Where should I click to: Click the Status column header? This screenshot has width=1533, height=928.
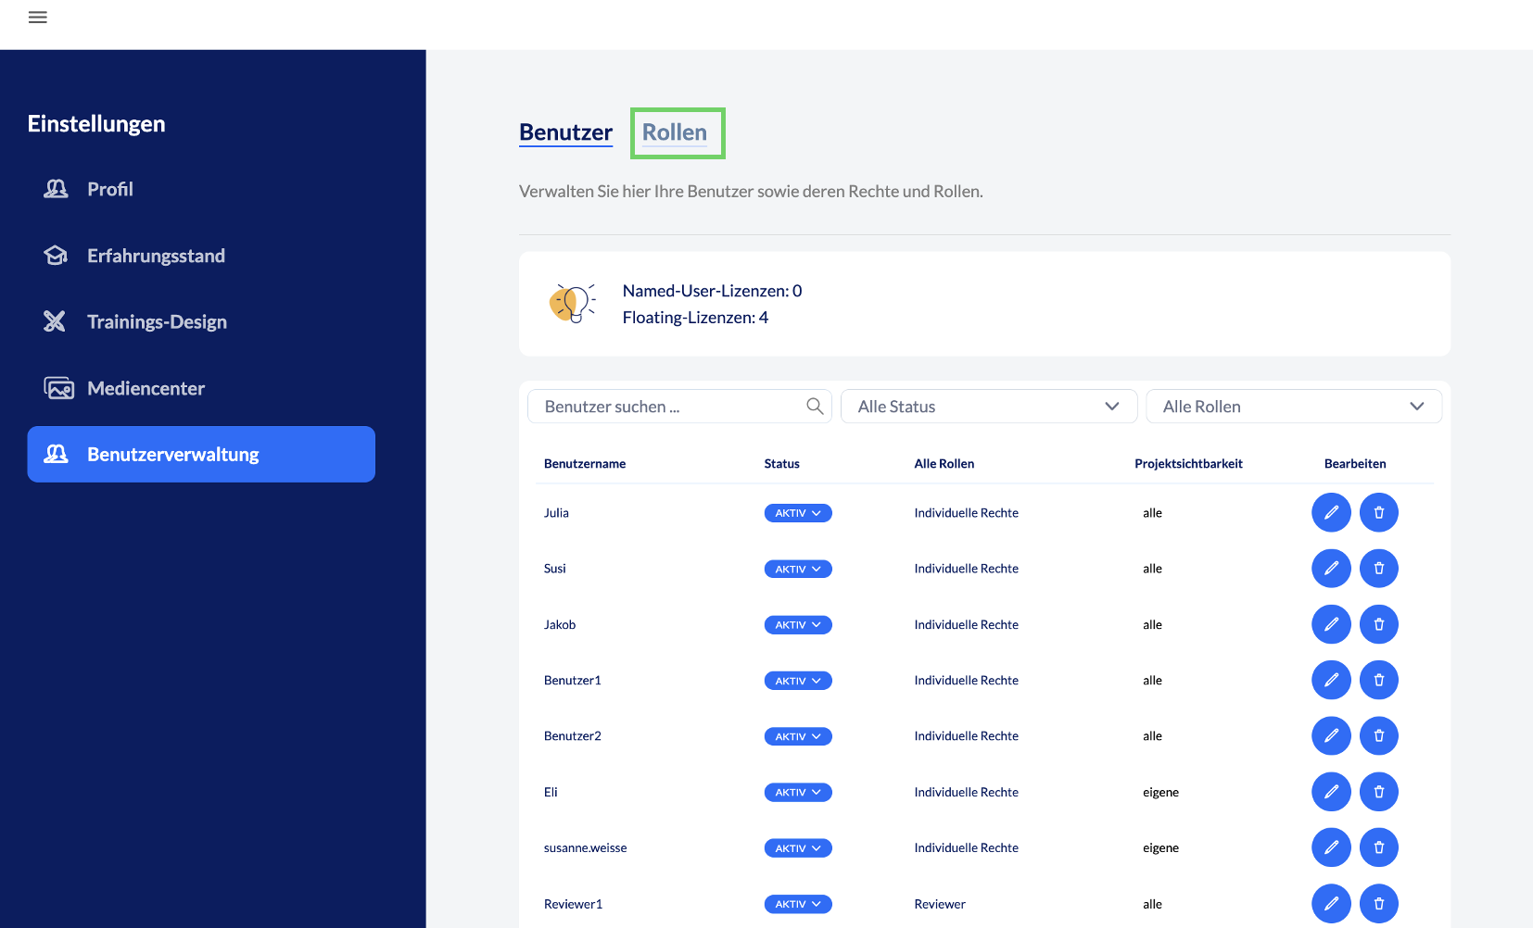tap(781, 464)
